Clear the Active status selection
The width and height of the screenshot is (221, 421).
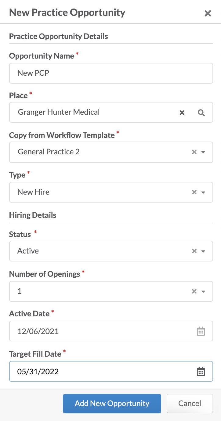[x=194, y=251]
